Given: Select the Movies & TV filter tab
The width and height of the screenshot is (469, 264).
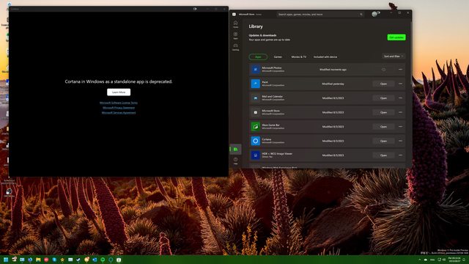Looking at the screenshot, I should (299, 57).
